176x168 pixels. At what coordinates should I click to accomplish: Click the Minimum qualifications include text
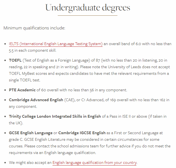[x=34, y=28]
